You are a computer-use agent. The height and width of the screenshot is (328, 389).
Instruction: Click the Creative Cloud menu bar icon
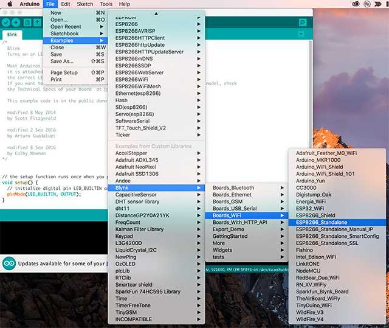(x=356, y=4)
